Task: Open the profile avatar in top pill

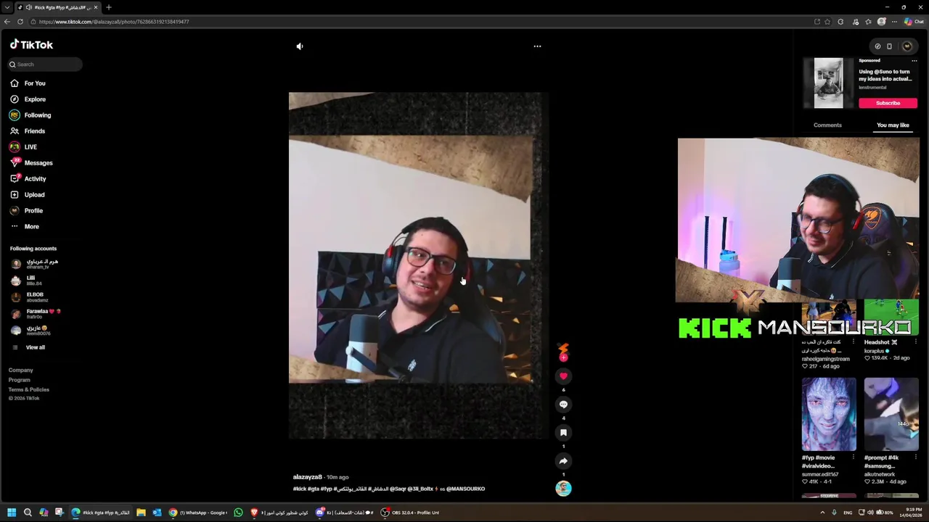Action: (907, 46)
